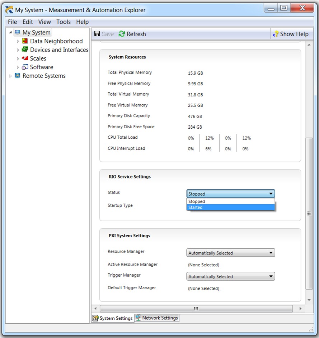Image resolution: width=319 pixels, height=338 pixels.
Task: Select Started in the Status dropdown list
Action: pos(230,208)
